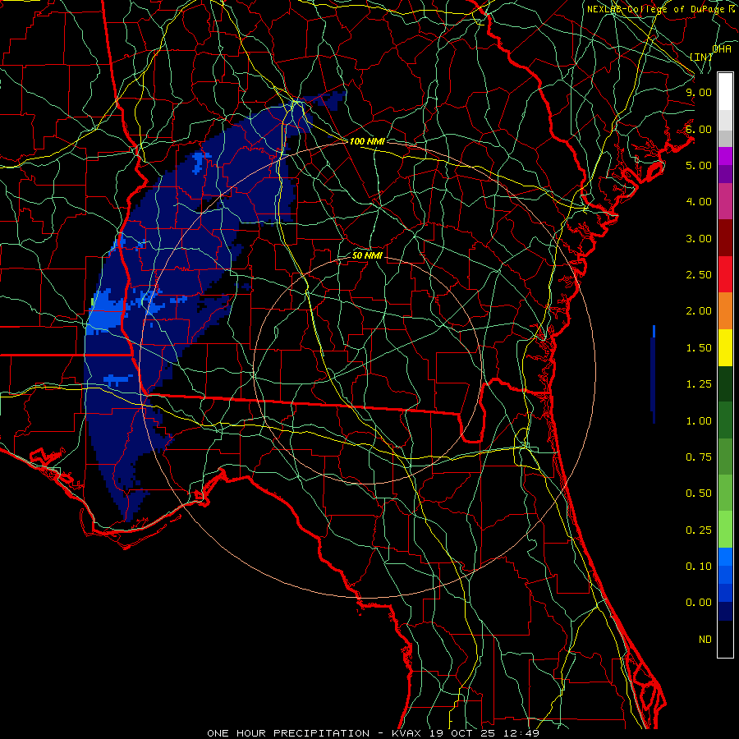Choose the pink-magenta 4.00 legend swatch
Viewport: 739px width, 739px height.
click(725, 201)
